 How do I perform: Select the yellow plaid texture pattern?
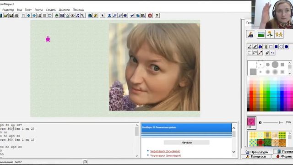[254, 135]
